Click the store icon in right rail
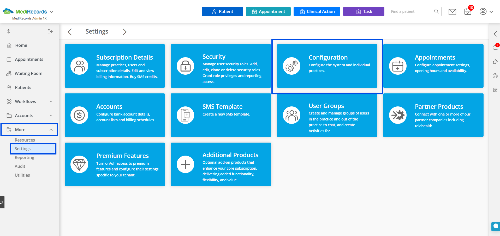 (x=495, y=90)
